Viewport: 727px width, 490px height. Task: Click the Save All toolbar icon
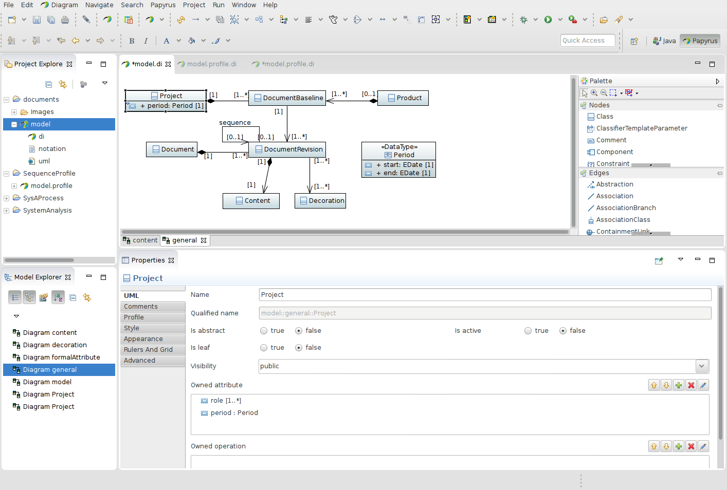point(51,20)
